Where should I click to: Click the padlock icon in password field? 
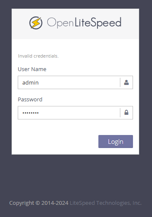pyautogui.click(x=126, y=112)
